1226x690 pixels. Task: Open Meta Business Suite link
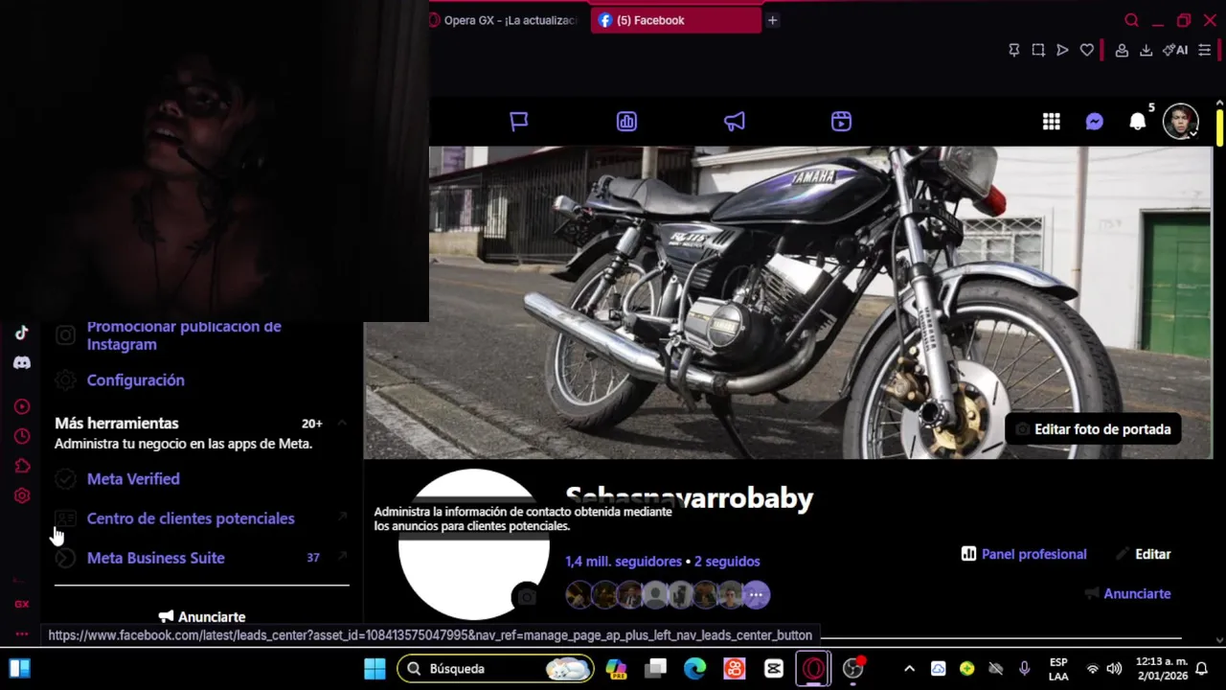click(x=156, y=558)
